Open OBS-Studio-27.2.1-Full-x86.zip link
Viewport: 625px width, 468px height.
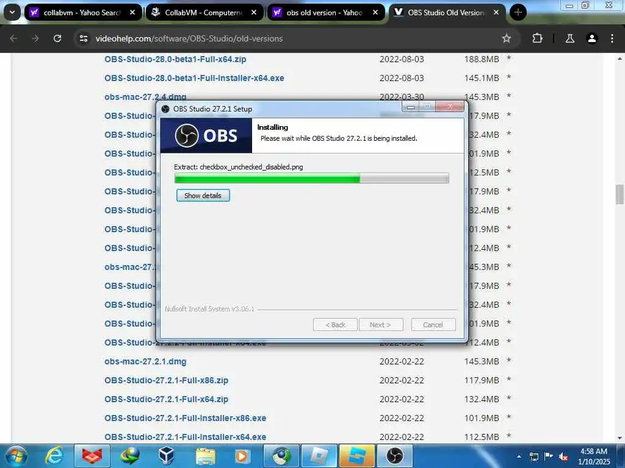pos(166,380)
